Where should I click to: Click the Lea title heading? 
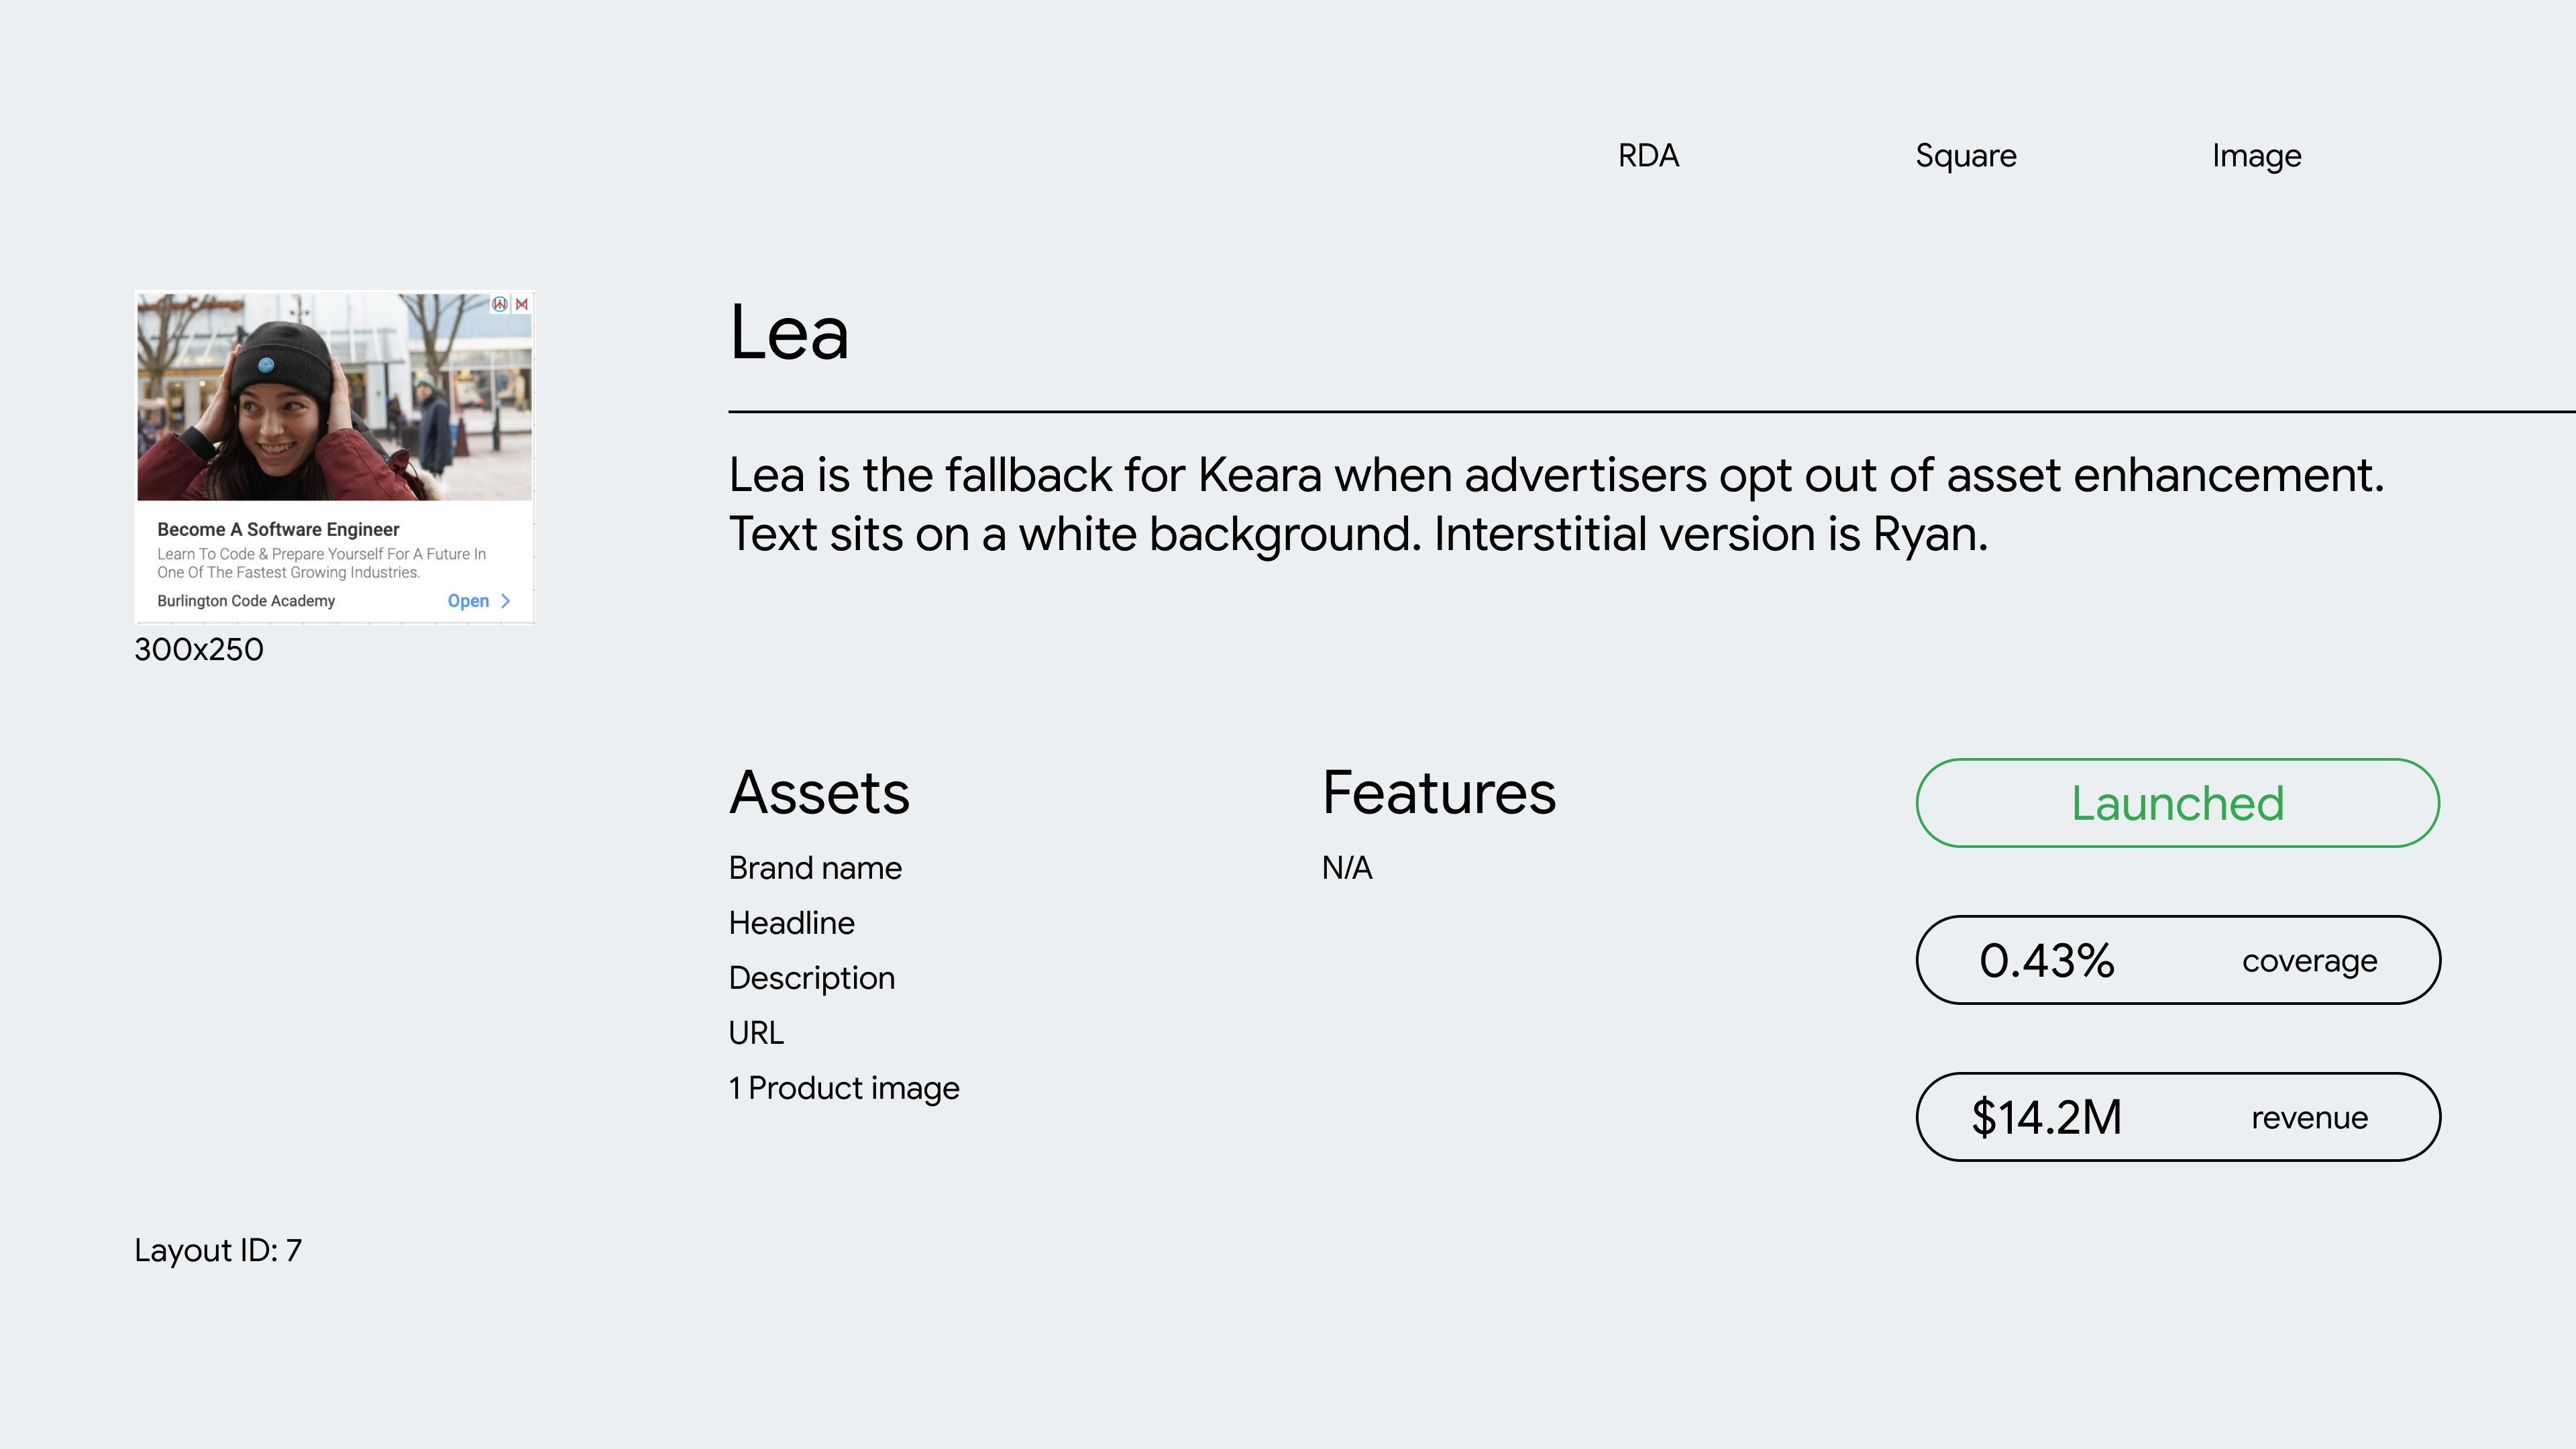[x=789, y=333]
